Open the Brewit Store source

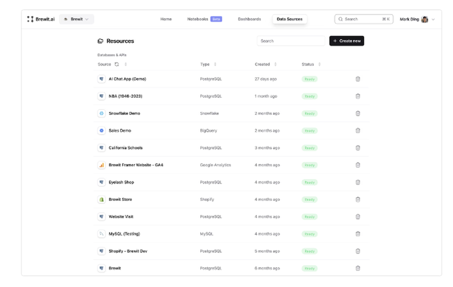[x=120, y=199]
